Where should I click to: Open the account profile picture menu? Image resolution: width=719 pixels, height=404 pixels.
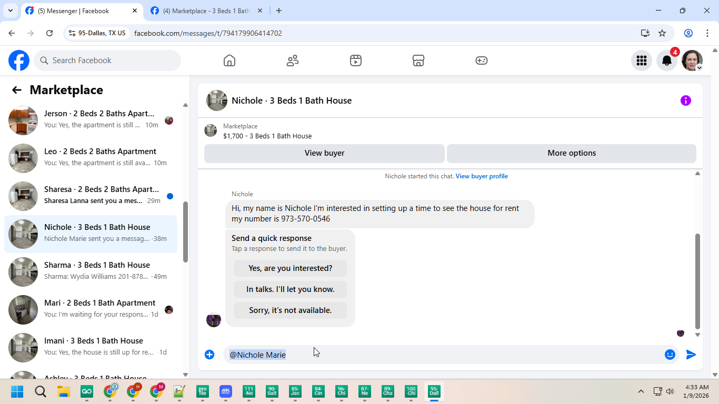692,60
